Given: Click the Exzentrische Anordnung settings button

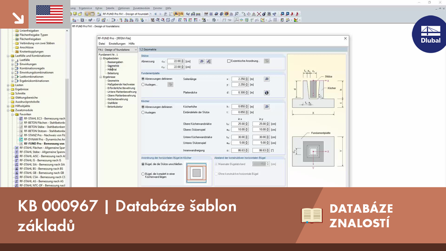Looking at the screenshot, I should (267, 61).
